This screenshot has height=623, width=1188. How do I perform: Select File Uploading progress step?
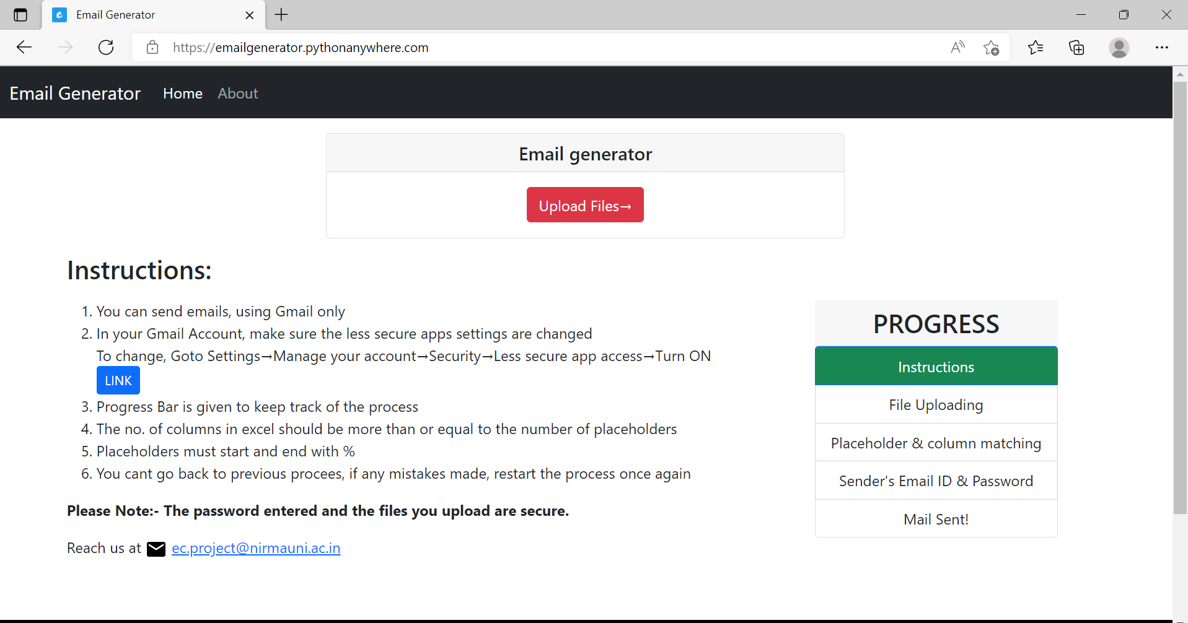936,404
